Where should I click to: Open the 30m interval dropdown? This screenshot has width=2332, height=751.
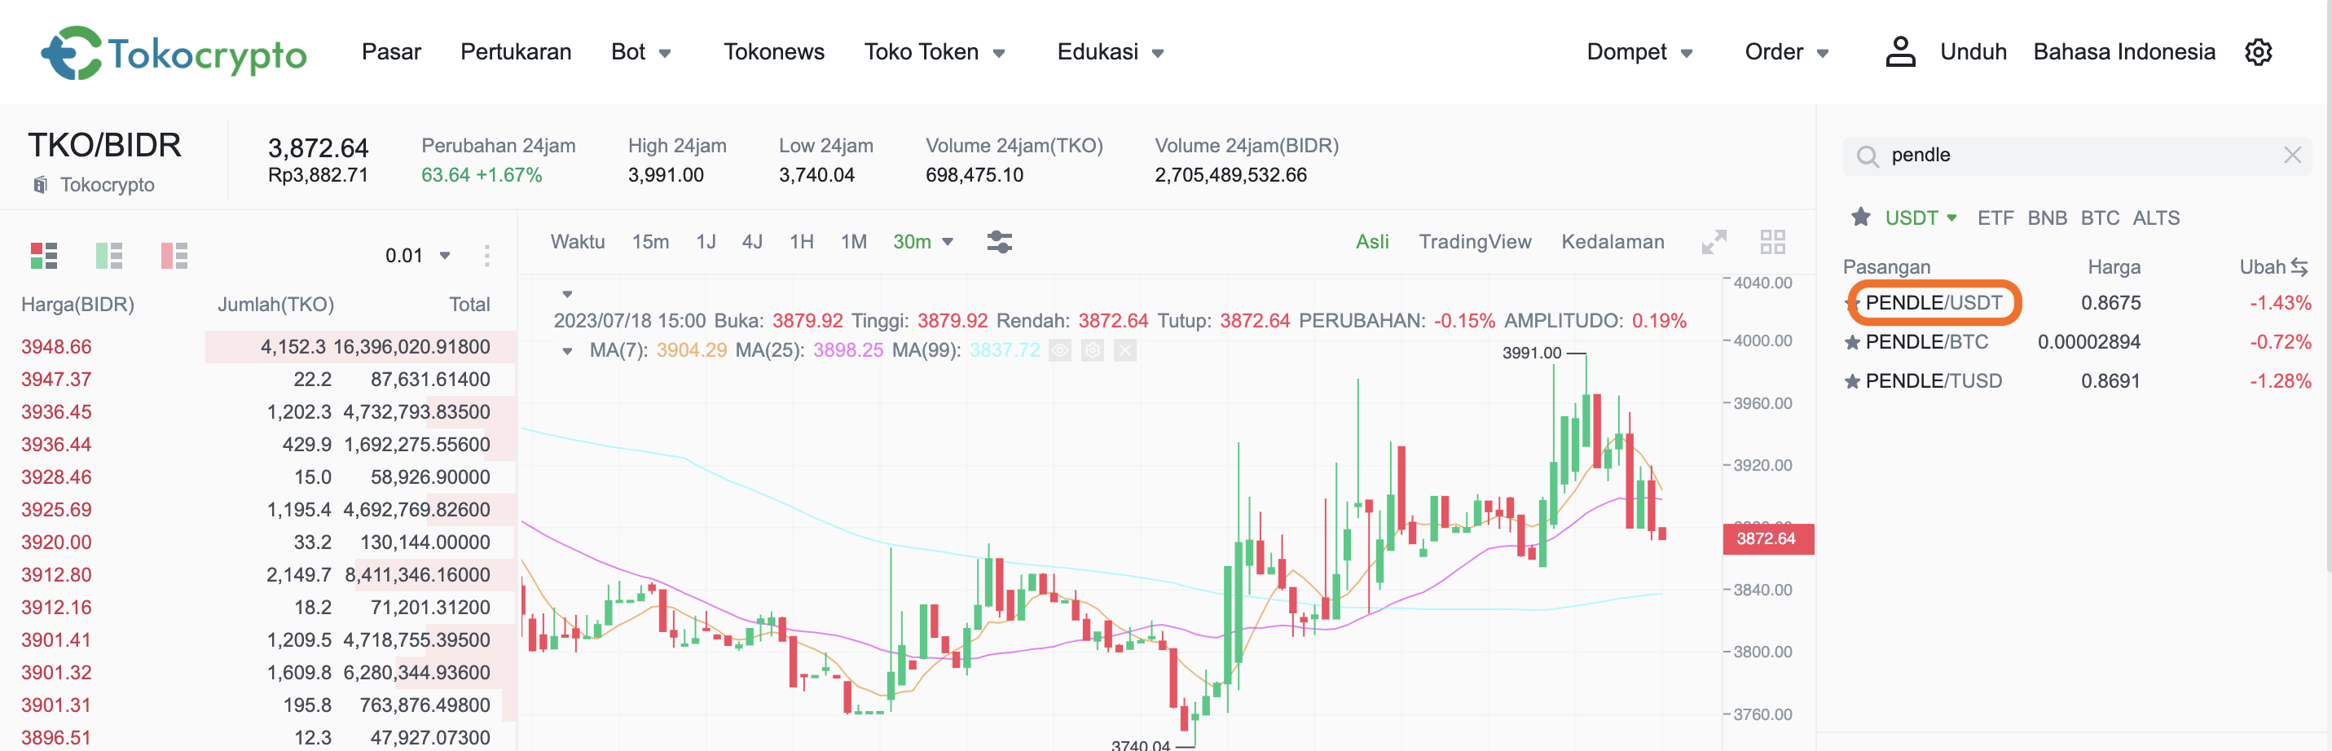click(922, 242)
